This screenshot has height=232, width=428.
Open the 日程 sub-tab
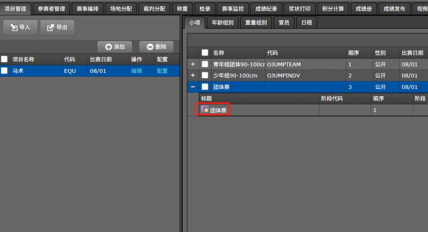(x=306, y=23)
